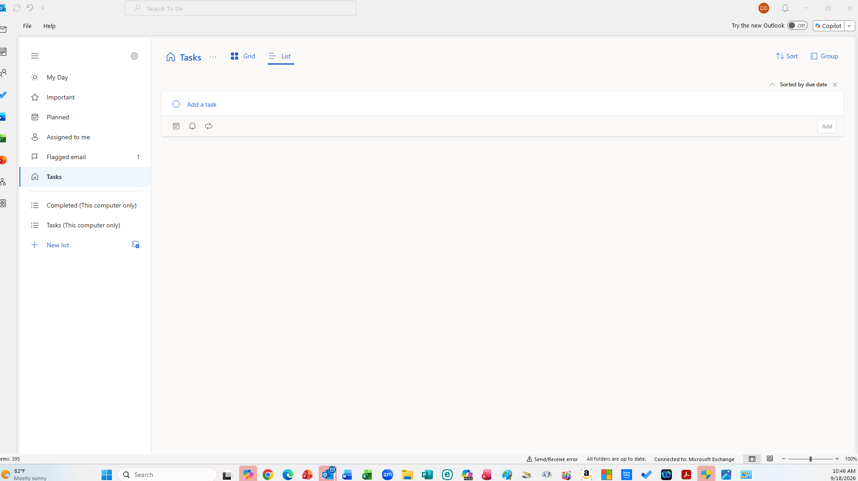The height and width of the screenshot is (481, 858).
Task: Click the Search To Do field
Action: tap(240, 8)
